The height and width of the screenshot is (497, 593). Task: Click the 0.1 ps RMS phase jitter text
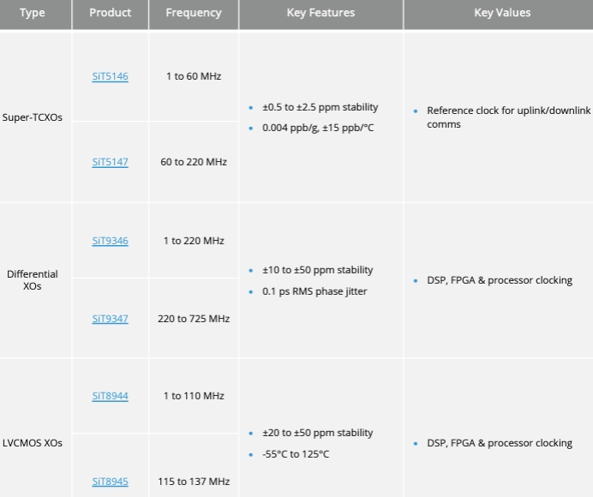pos(314,291)
